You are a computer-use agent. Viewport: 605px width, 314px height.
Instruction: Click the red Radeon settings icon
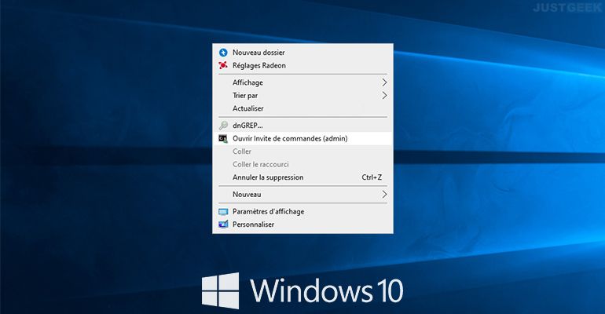pyautogui.click(x=223, y=65)
